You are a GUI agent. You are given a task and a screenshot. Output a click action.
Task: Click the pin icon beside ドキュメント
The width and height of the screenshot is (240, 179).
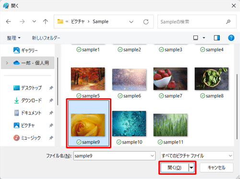point(51,113)
